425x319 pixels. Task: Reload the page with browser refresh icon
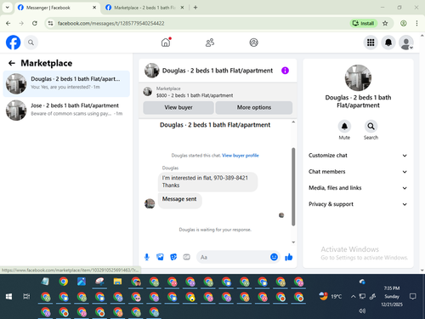pos(35,23)
